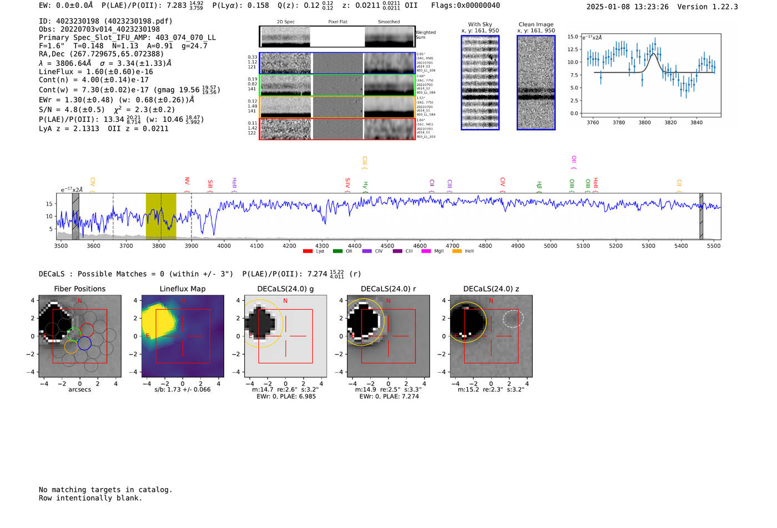The height and width of the screenshot is (528, 777).
Task: Click the purple CII line marker
Action: (432, 186)
